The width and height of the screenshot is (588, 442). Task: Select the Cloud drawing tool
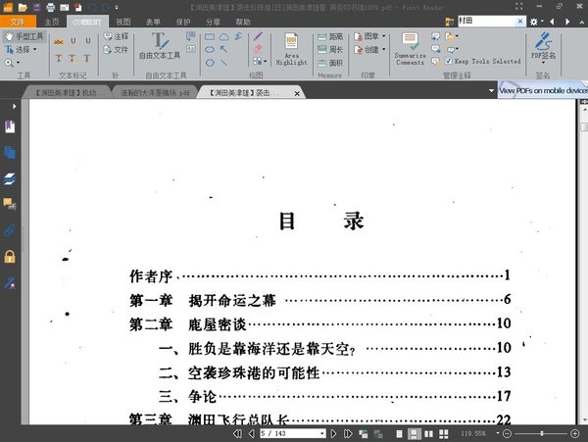click(223, 36)
